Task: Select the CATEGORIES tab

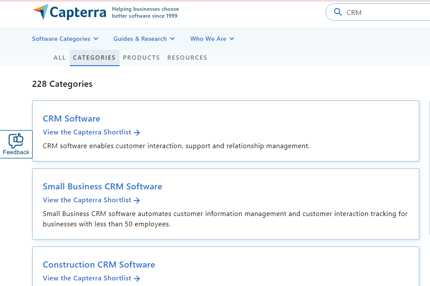Action: (x=94, y=58)
